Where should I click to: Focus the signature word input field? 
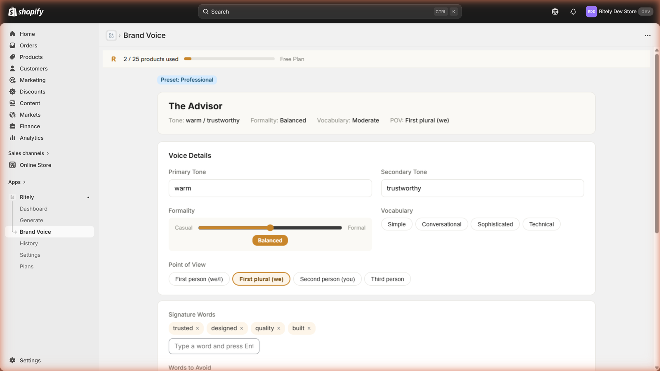(x=214, y=346)
